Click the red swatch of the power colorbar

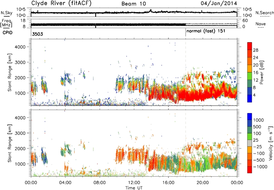pyautogui.click(x=250, y=46)
